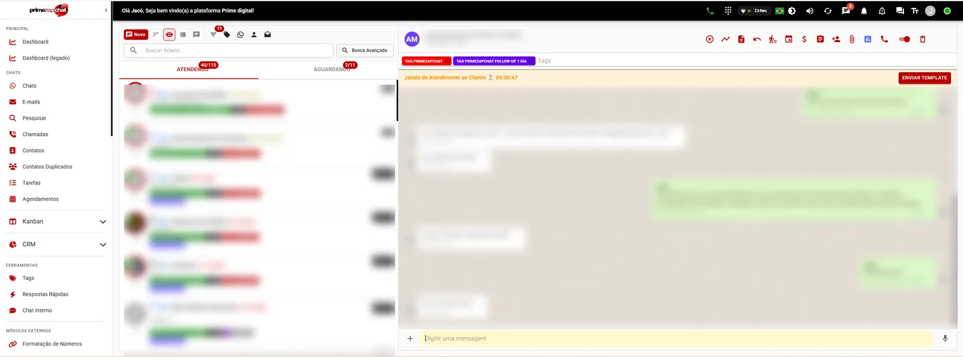Delete ticket with the trash icon

(x=923, y=39)
